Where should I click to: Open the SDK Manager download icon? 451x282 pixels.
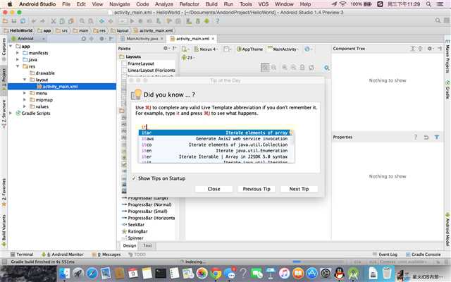(x=197, y=21)
